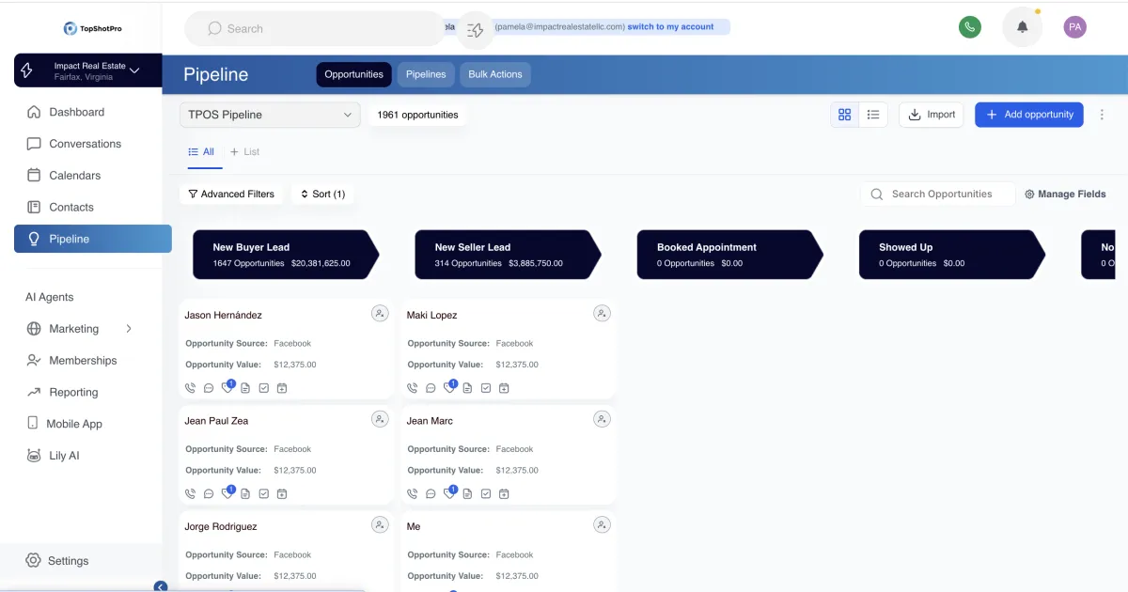
Task: Call Jean Marc via phone icon
Action: 413,494
